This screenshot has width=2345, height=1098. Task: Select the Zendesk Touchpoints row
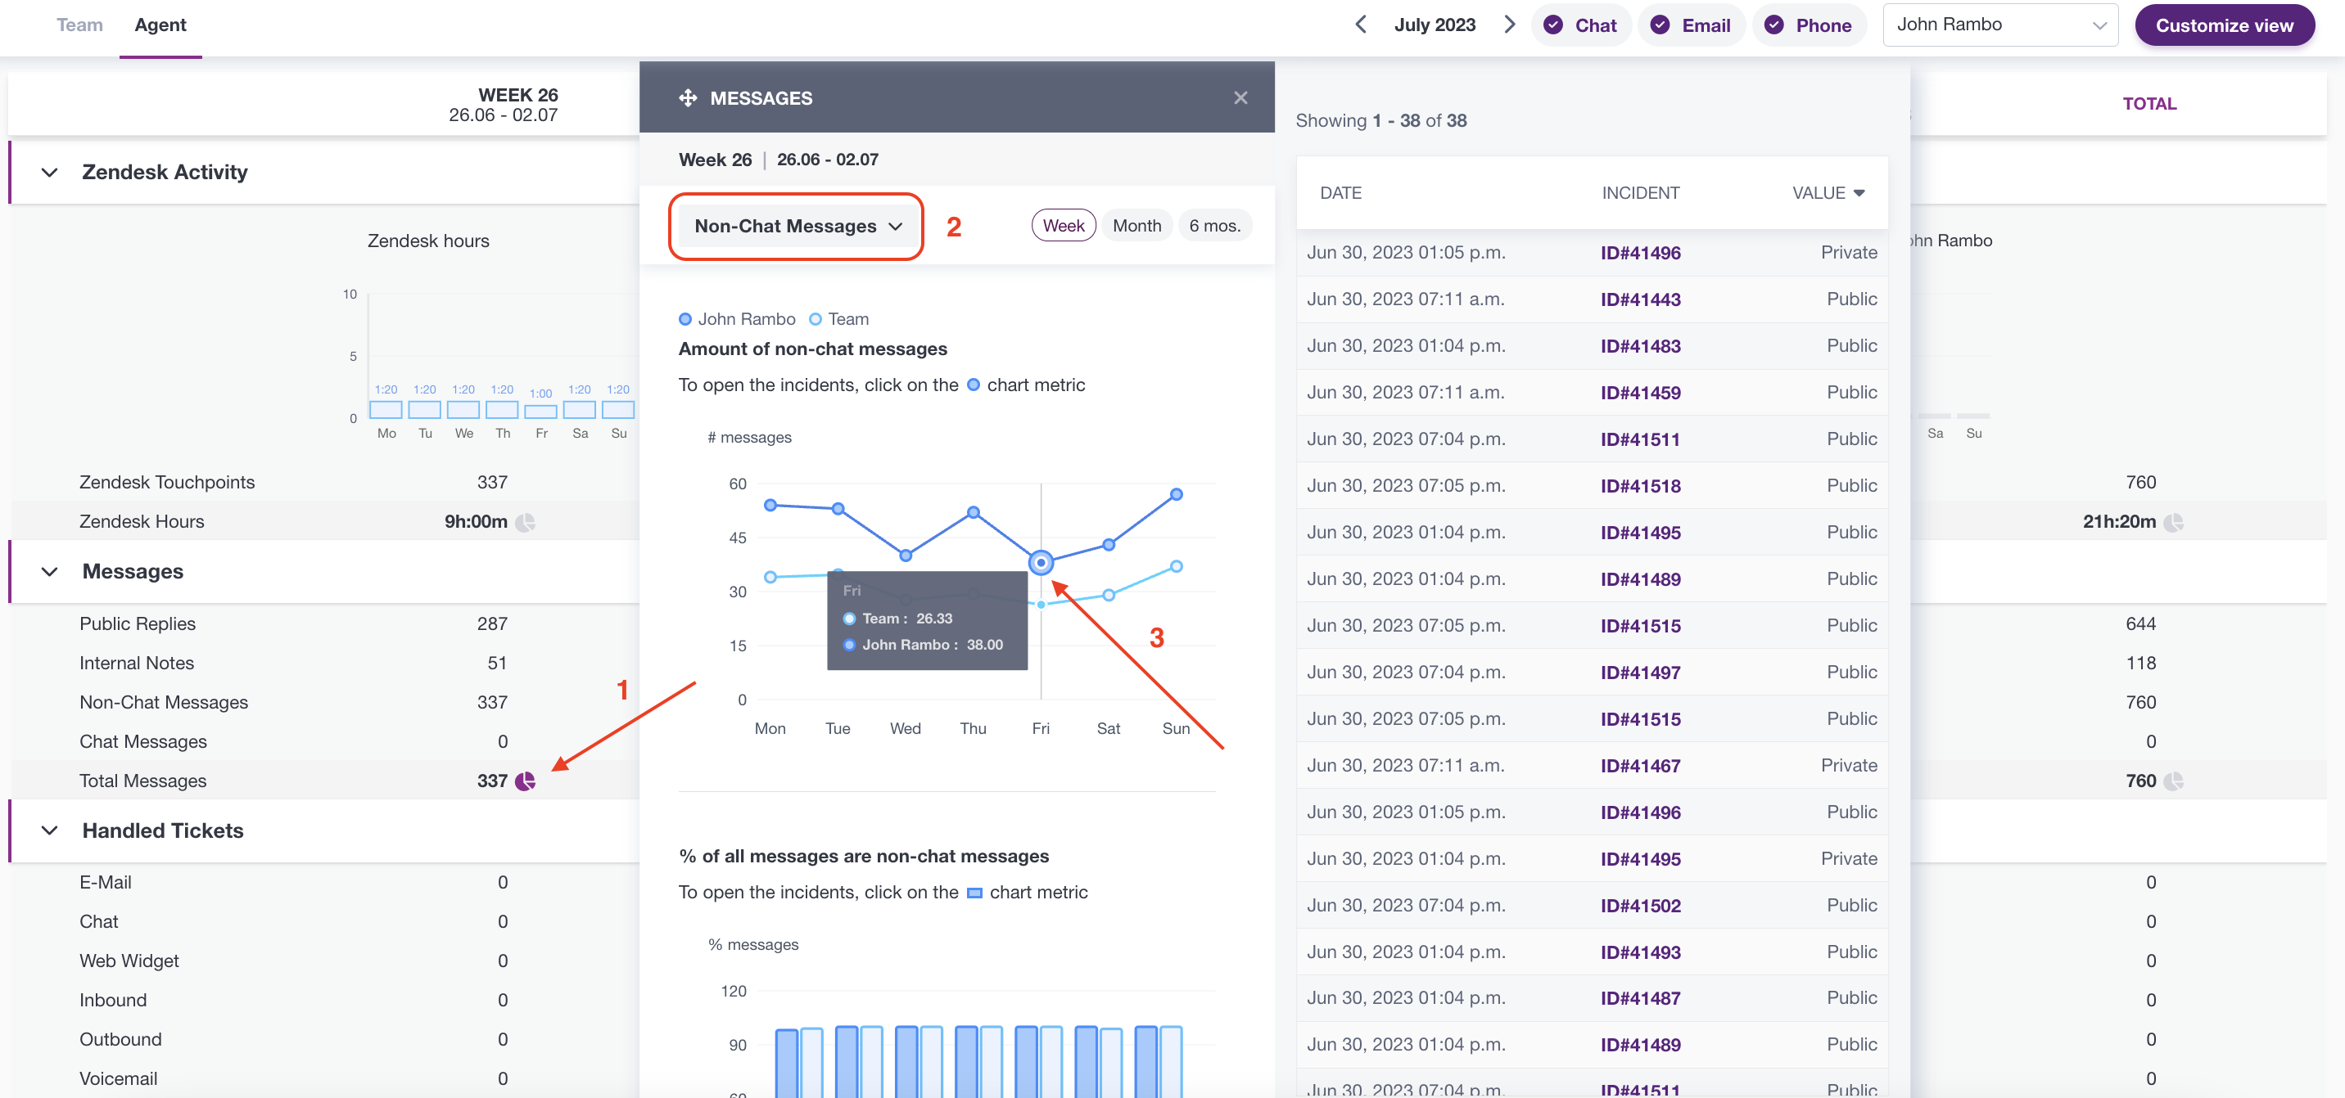(x=325, y=483)
